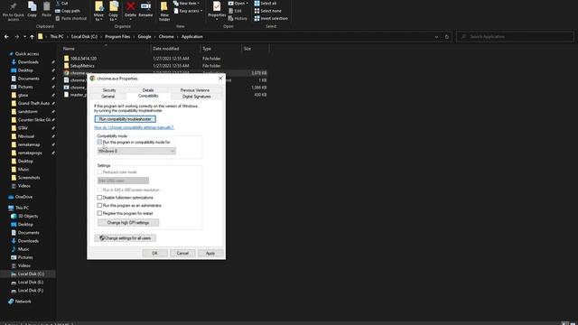Confirm with the OK button

(x=154, y=253)
